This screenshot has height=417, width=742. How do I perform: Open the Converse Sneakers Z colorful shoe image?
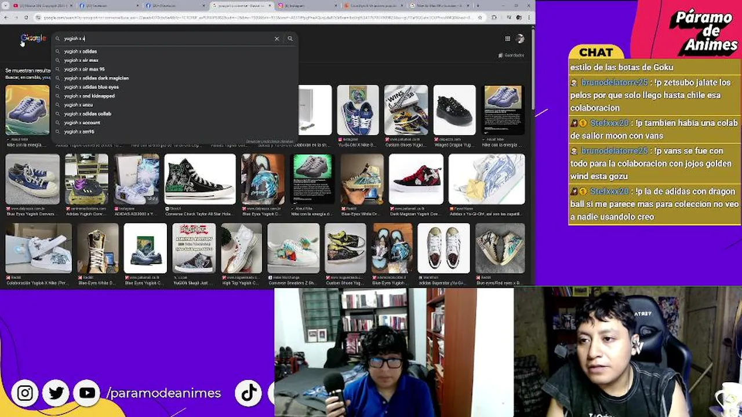(293, 248)
